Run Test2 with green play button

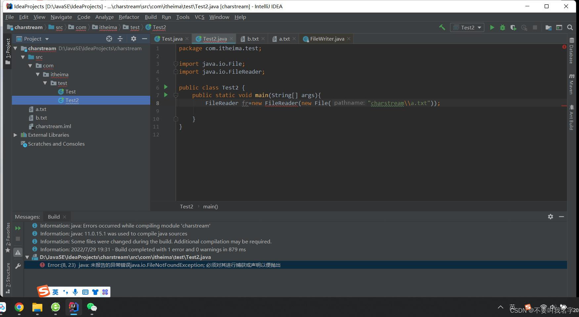pyautogui.click(x=492, y=27)
